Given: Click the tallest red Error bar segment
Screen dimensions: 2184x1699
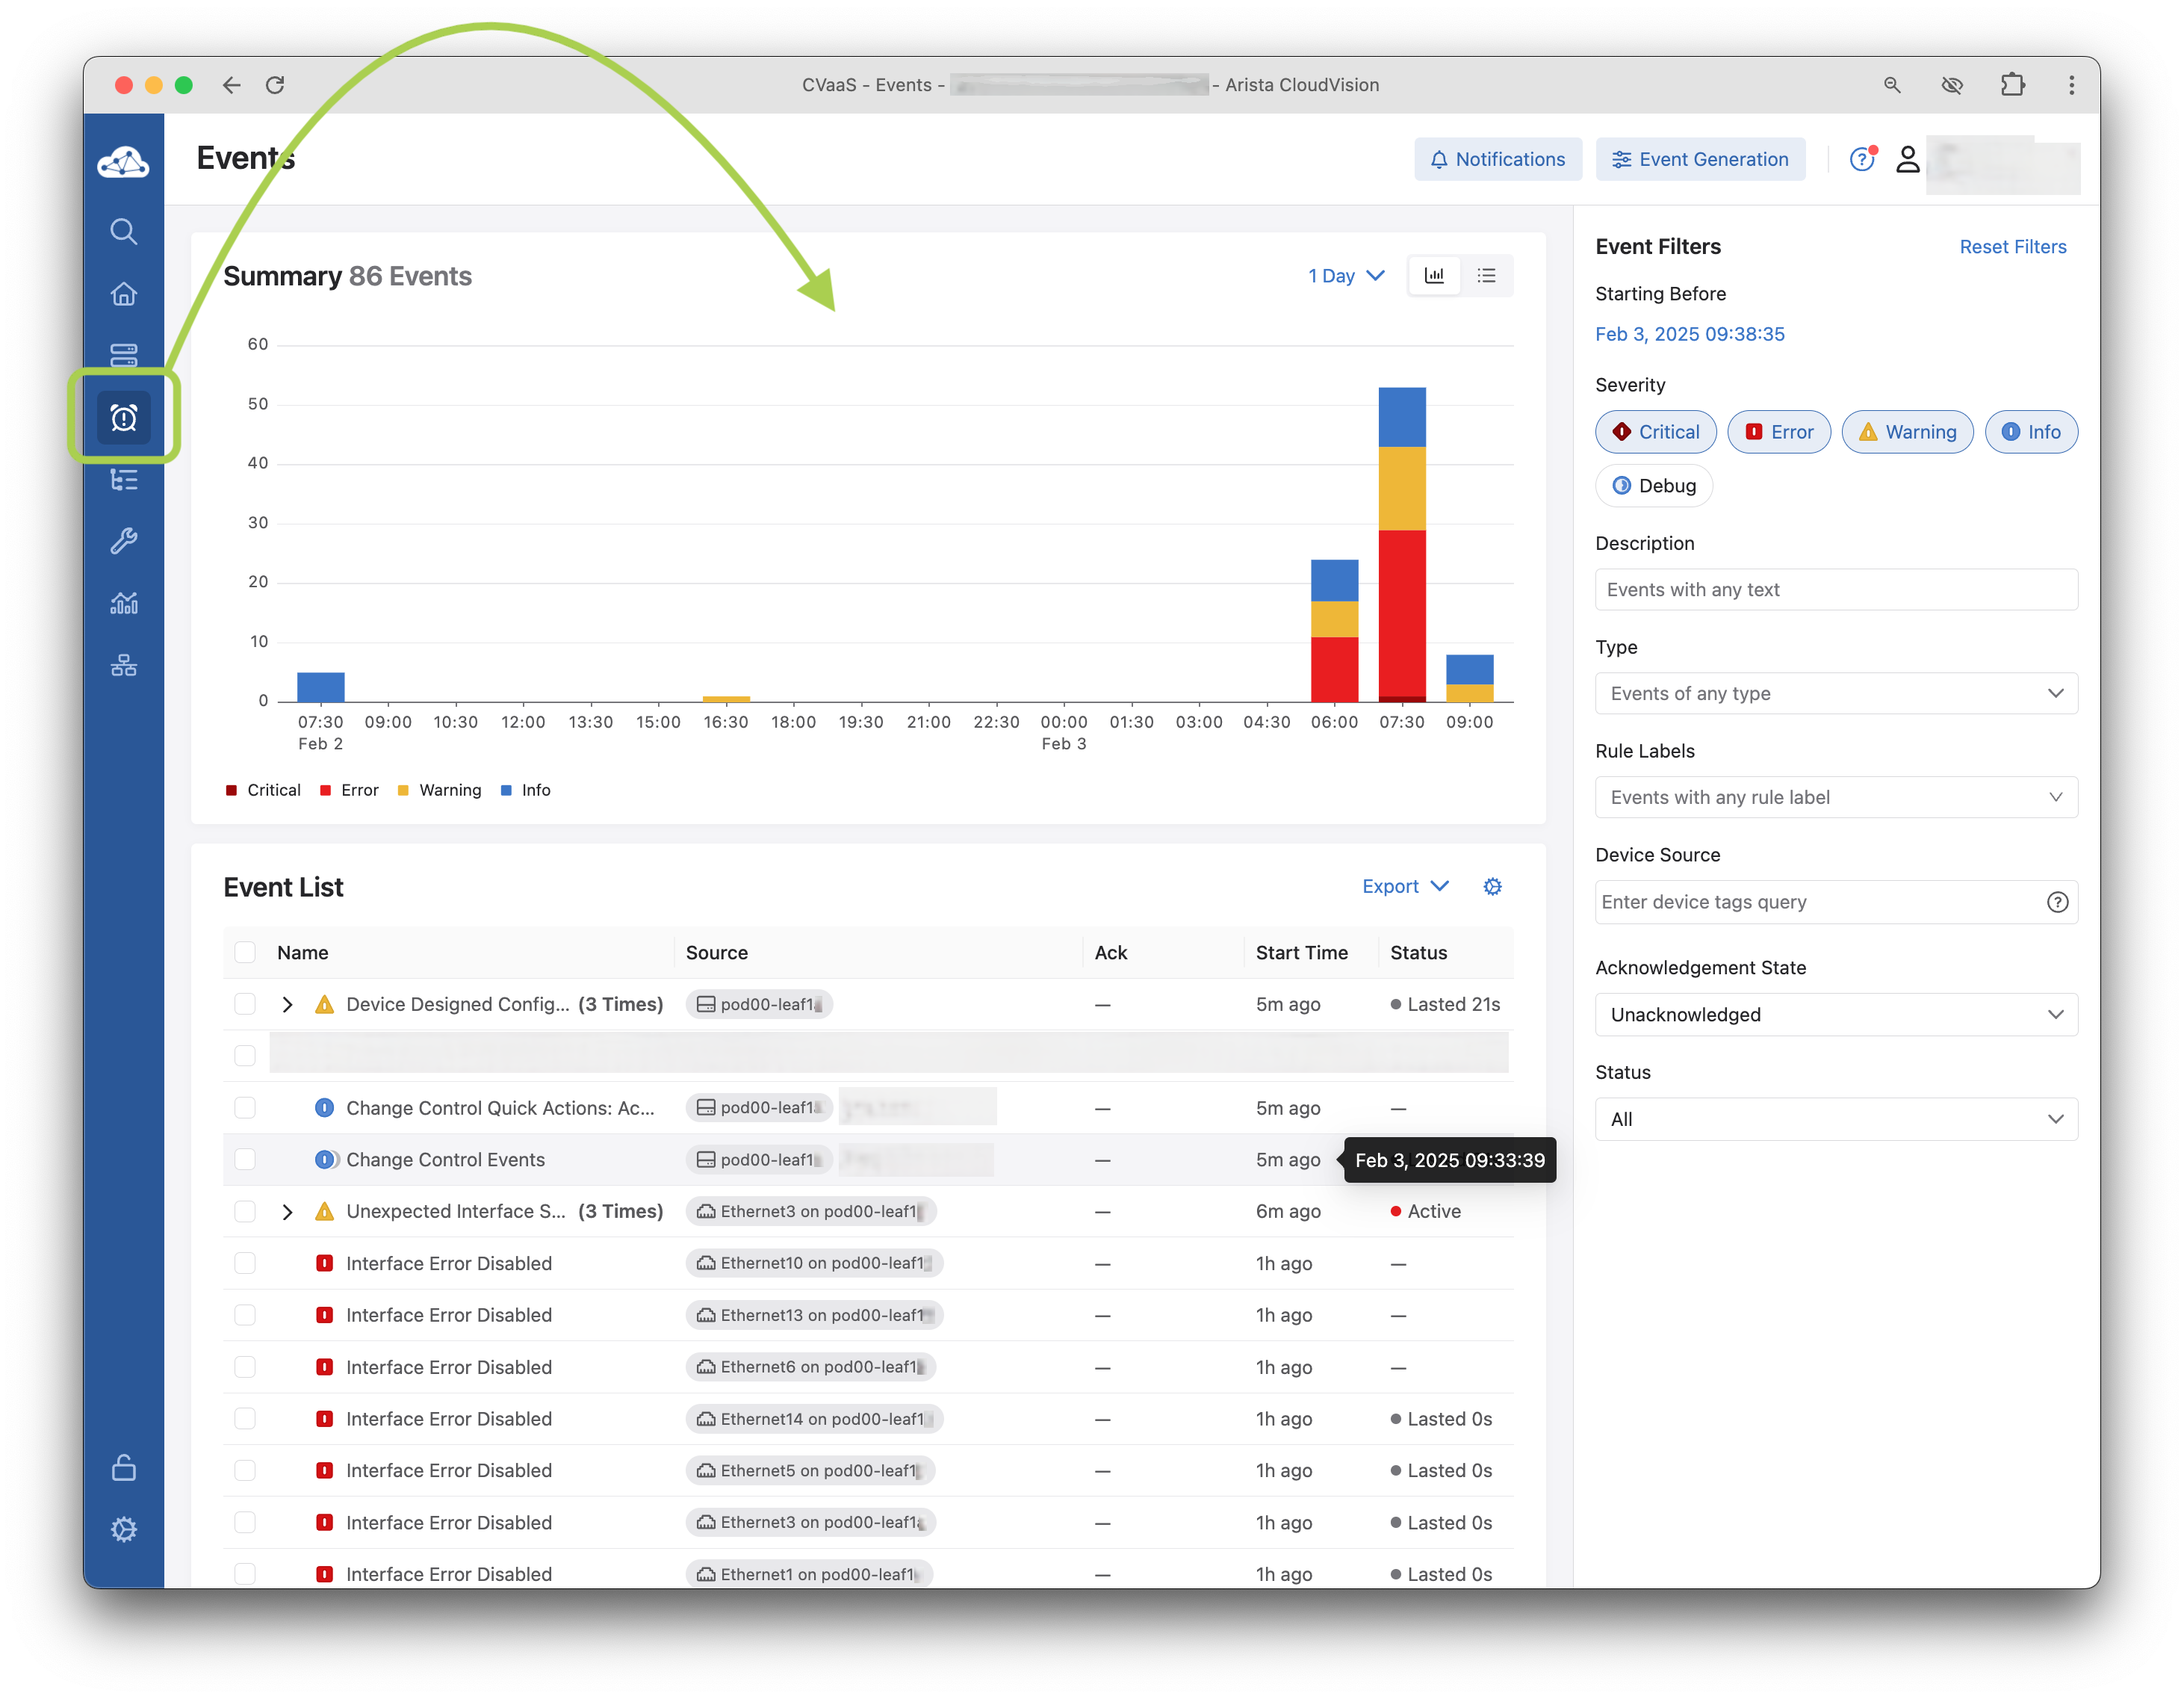Looking at the screenshot, I should (1402, 612).
